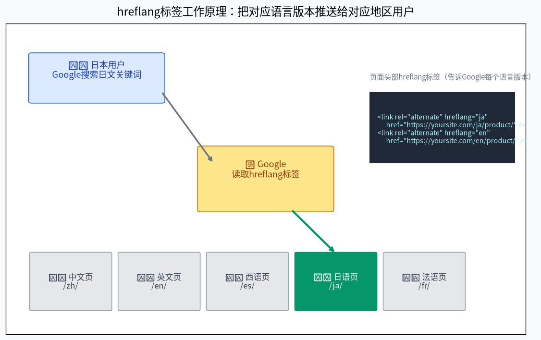This screenshot has height=340, width=541.
Task: Click the flag icon next to 日语页
Action: 322,277
